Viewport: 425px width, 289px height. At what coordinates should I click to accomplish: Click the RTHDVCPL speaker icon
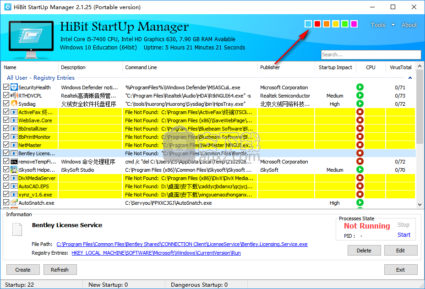(x=14, y=95)
